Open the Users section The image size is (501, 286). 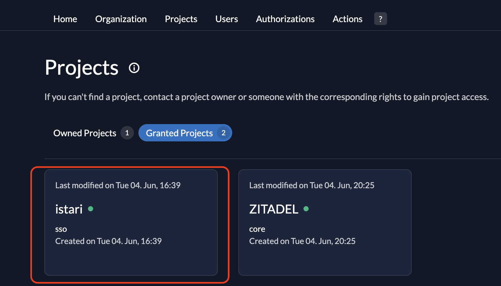point(226,19)
